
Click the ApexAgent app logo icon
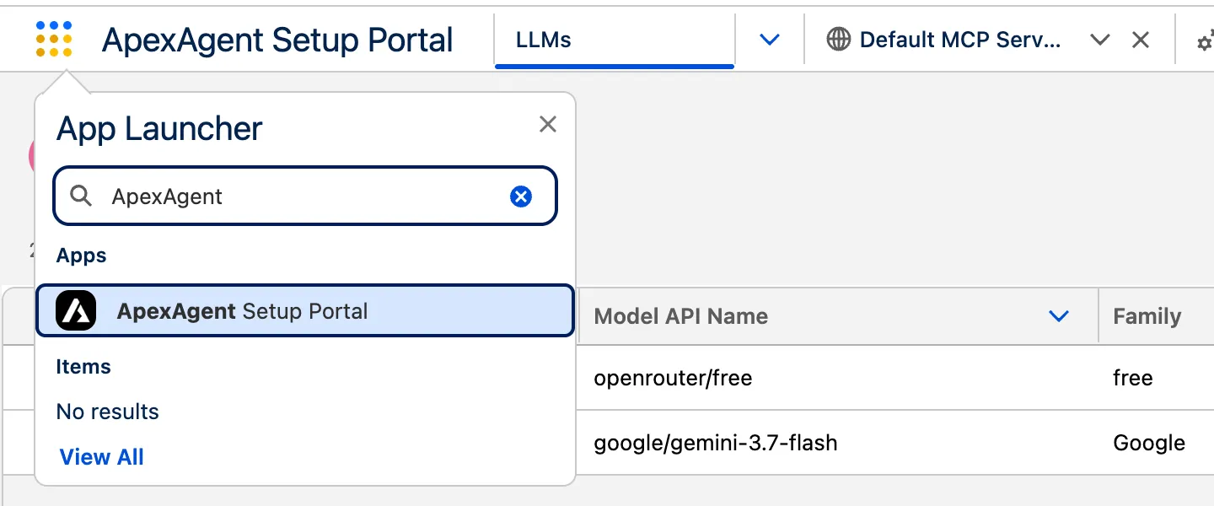(76, 311)
